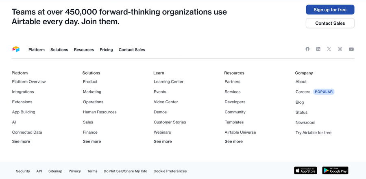Open Airtable's Facebook page icon
Viewport: 366px width, 179px height.
307,49
